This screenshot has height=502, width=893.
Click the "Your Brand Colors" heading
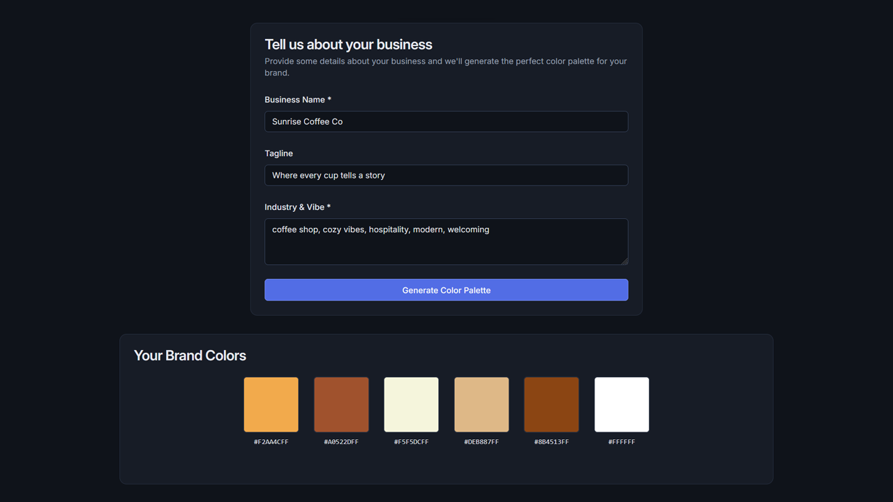pyautogui.click(x=190, y=356)
